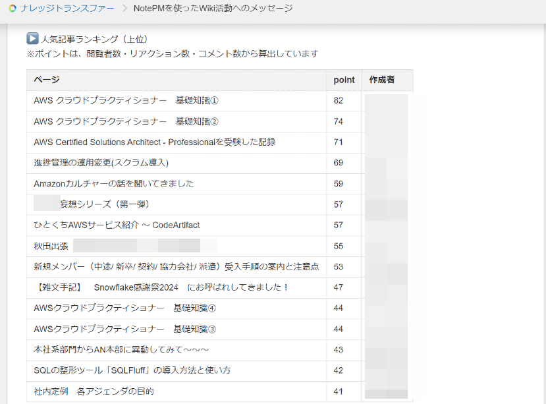Viewport: 546px width, 404px height.
Task: Select the point value 69
Action: click(x=339, y=163)
